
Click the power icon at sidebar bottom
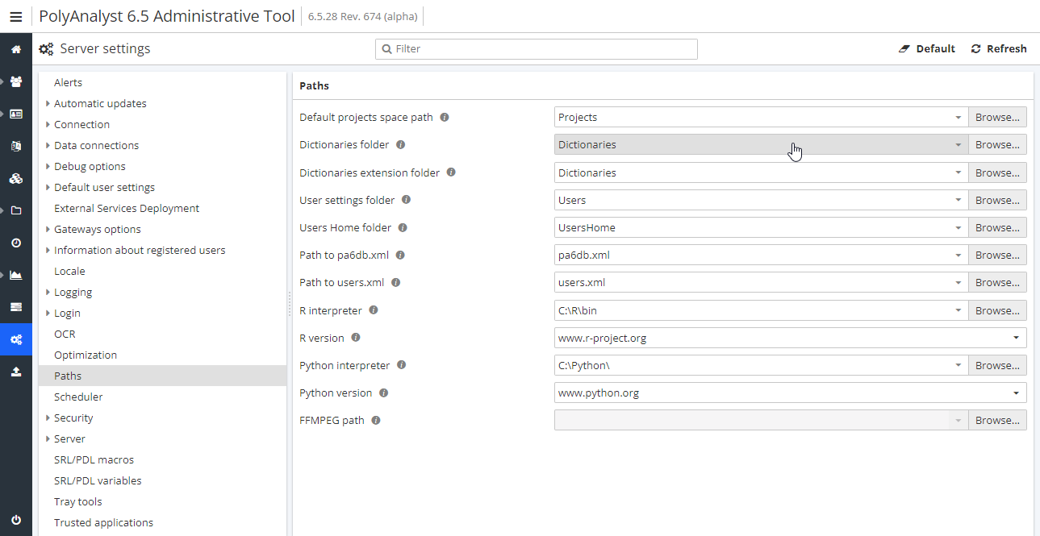point(16,520)
